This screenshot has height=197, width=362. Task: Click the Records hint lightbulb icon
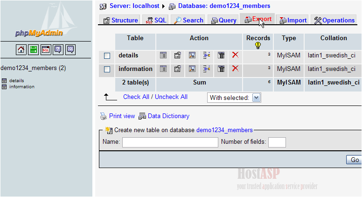tap(258, 45)
